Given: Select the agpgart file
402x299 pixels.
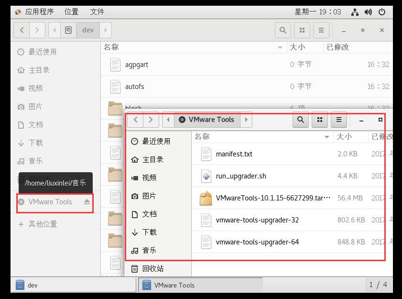Looking at the screenshot, I should pyautogui.click(x=247, y=65).
